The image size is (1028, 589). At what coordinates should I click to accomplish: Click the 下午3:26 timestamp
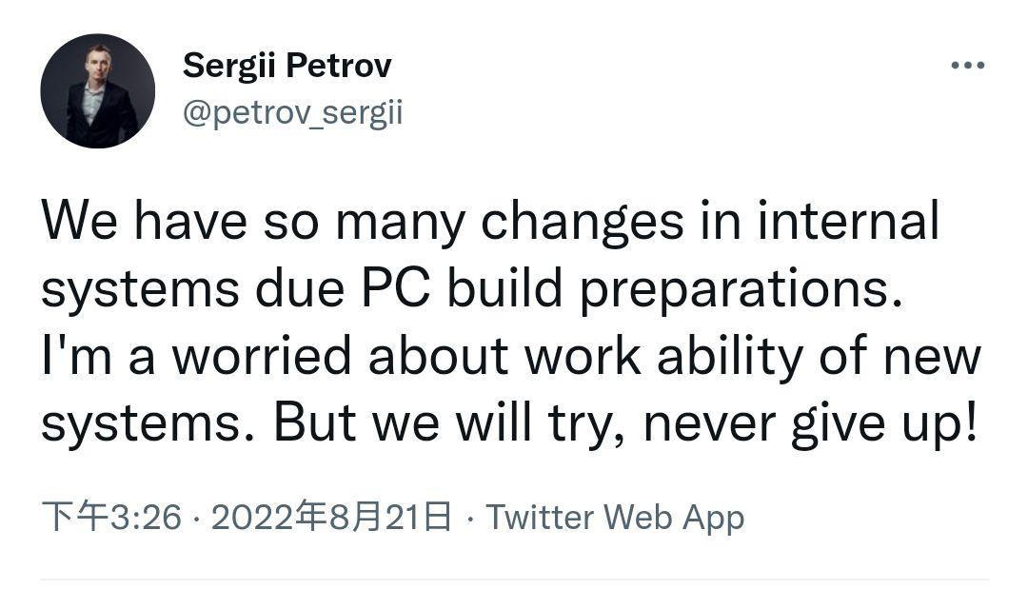pos(110,518)
